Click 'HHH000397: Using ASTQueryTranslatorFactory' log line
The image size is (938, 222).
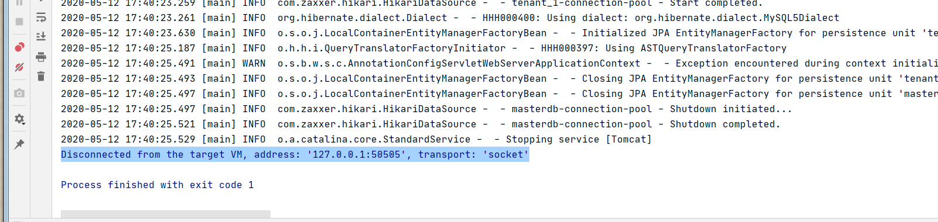point(424,48)
